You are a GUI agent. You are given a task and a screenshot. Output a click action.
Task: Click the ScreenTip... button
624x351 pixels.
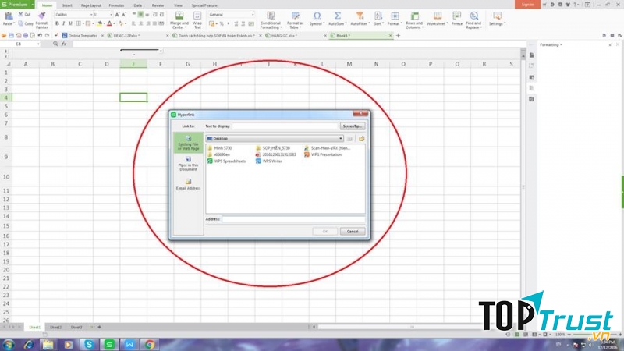353,126
